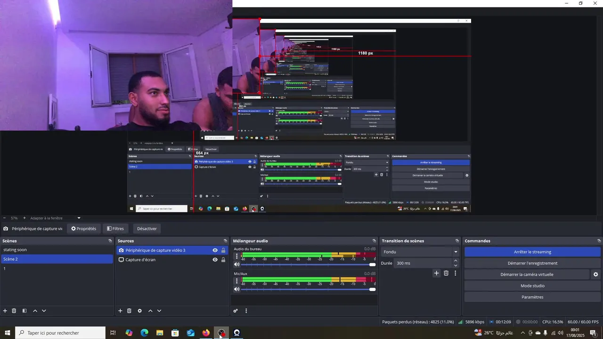The width and height of the screenshot is (603, 339).
Task: Open Paramètres settings button
Action: (x=532, y=297)
